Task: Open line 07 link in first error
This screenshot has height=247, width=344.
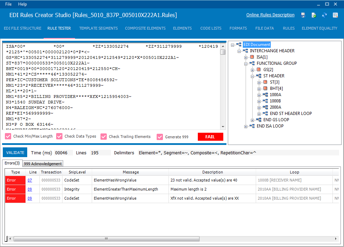Action: click(30, 180)
